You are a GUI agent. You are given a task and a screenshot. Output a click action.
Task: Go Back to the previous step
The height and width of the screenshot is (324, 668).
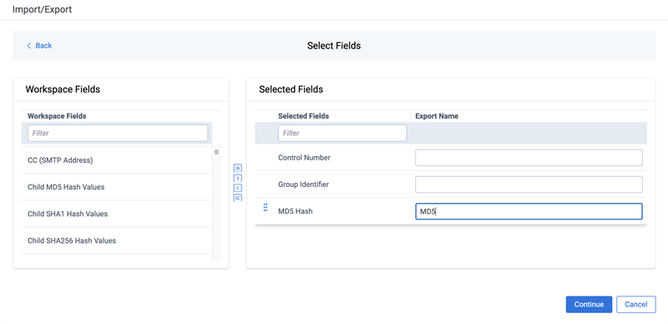pyautogui.click(x=39, y=46)
